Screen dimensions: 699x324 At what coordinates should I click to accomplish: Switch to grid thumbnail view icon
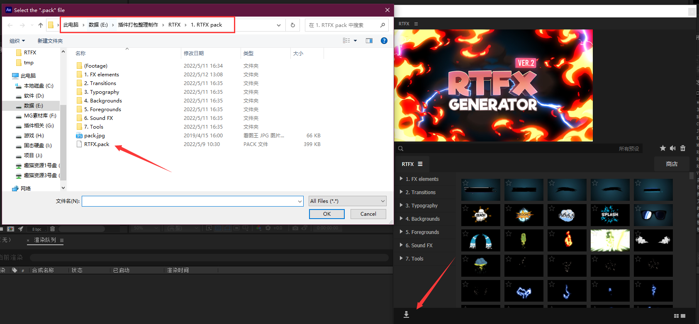pyautogui.click(x=677, y=316)
